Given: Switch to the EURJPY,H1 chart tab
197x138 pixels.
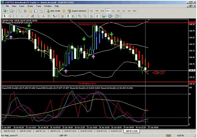Looking at the screenshot, I should [101, 131].
